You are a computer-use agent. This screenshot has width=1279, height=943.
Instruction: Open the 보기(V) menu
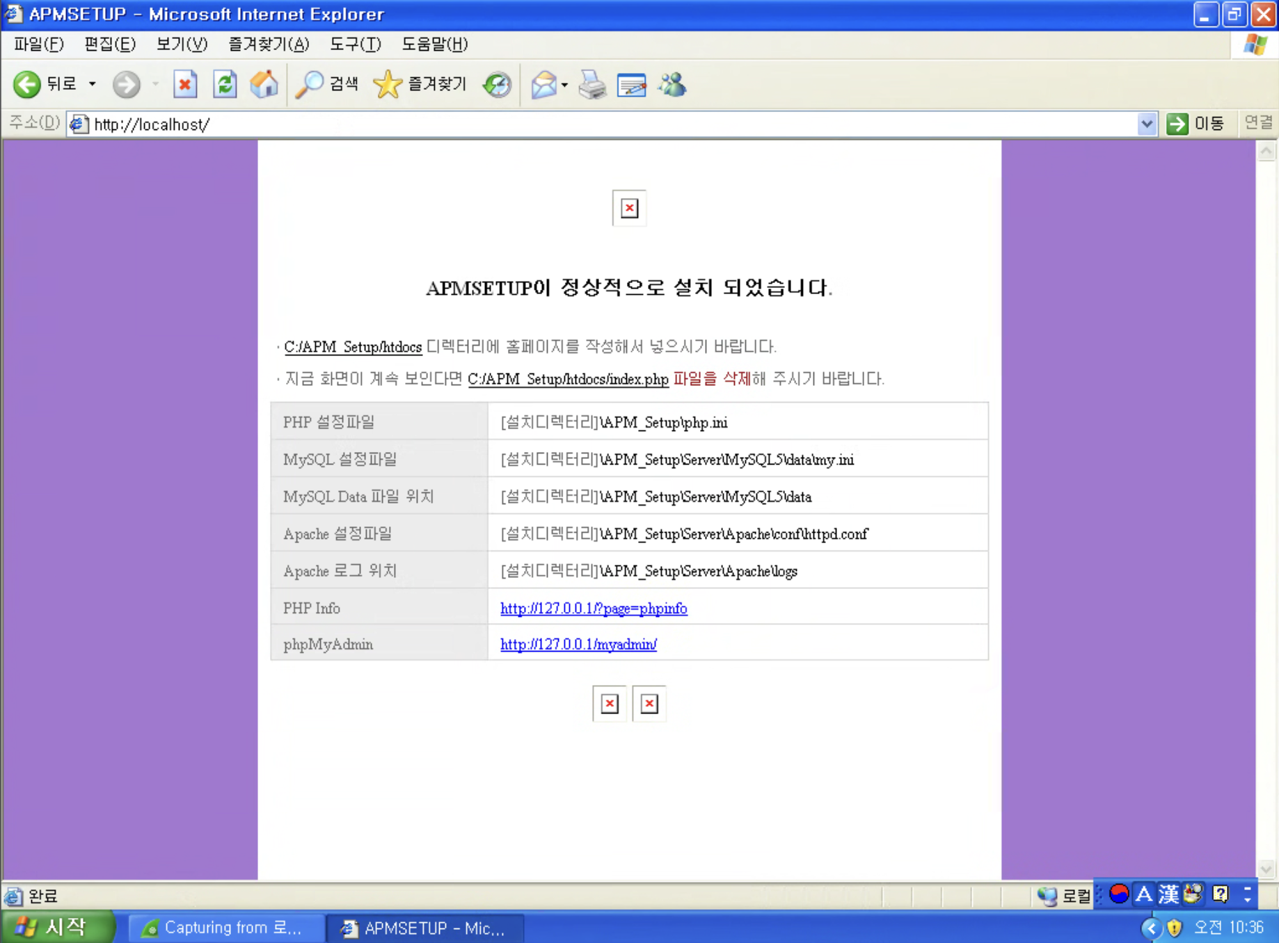click(x=182, y=45)
